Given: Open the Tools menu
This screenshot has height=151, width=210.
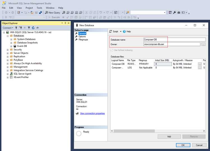Looking at the screenshot, I should (39, 8).
